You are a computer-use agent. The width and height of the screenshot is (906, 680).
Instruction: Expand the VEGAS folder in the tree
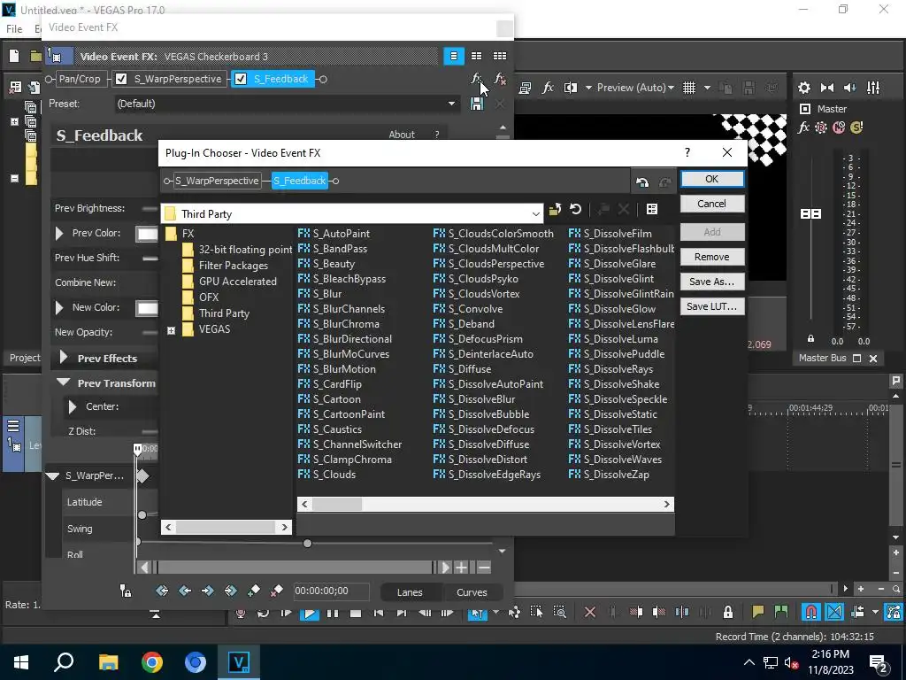click(x=171, y=330)
